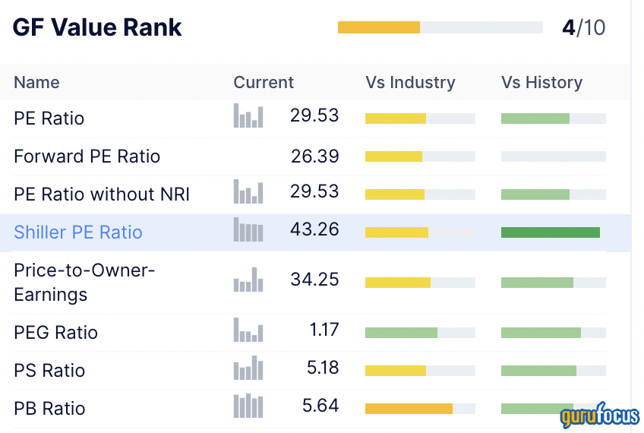Click PEG Ratio Vs History bar

coord(553,333)
